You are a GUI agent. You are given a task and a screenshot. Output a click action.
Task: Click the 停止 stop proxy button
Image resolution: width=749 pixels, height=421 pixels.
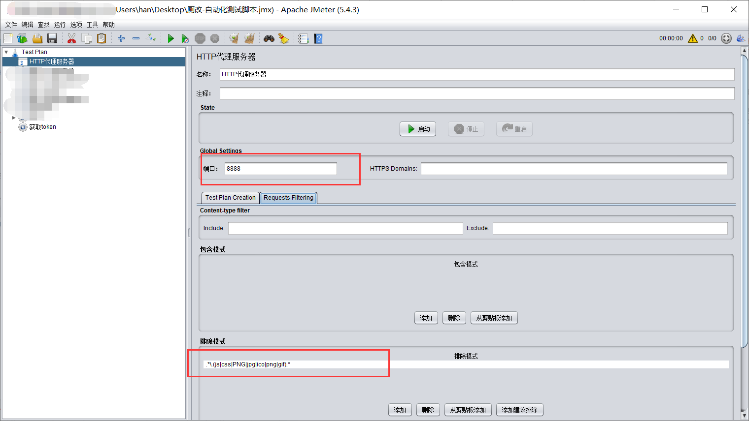466,129
